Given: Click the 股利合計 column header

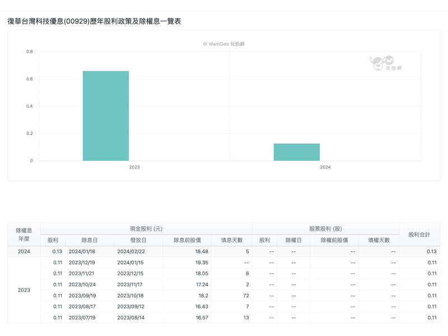Looking at the screenshot, I should pyautogui.click(x=419, y=234).
